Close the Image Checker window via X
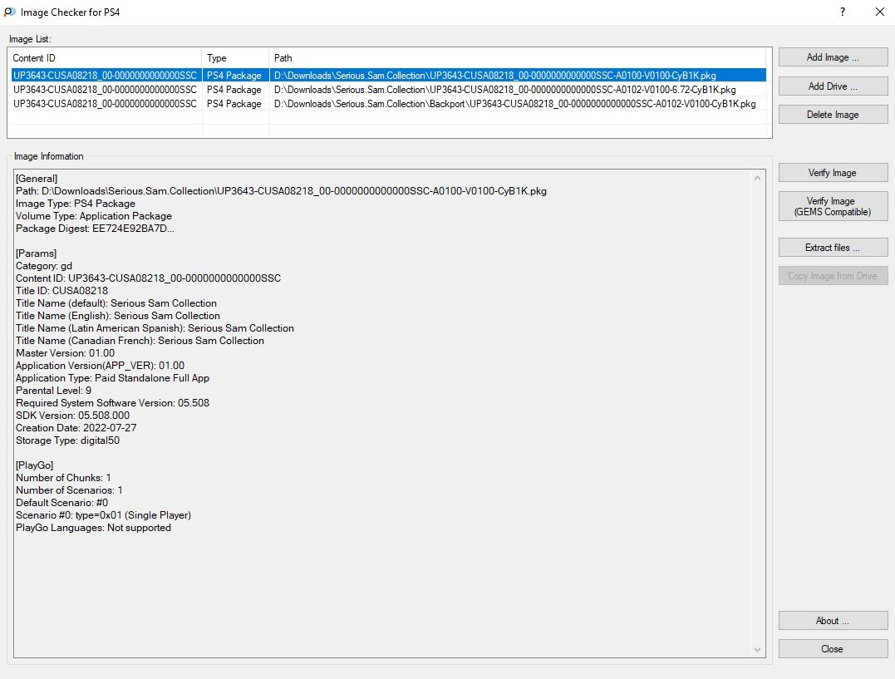The width and height of the screenshot is (895, 679). click(x=880, y=12)
